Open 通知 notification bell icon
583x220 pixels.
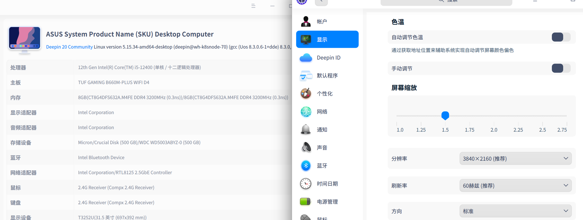tap(306, 130)
